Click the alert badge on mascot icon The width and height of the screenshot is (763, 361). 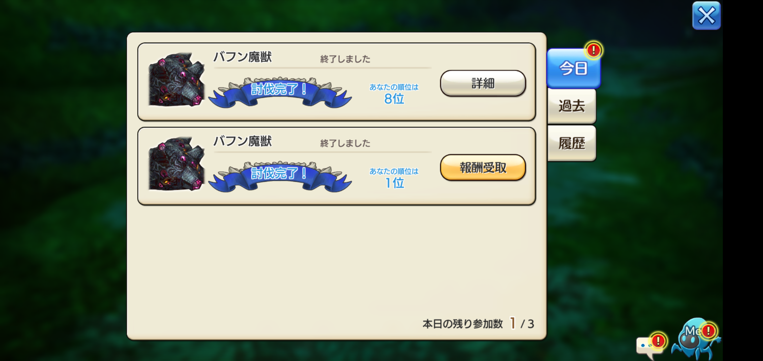708,331
